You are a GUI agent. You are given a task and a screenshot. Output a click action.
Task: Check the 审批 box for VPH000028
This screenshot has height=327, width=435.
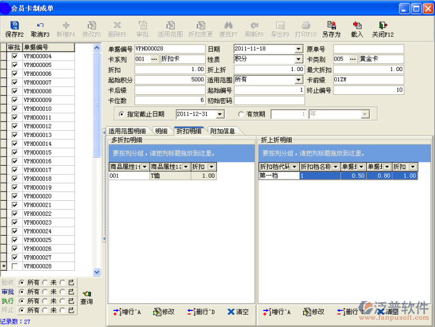tap(14, 267)
